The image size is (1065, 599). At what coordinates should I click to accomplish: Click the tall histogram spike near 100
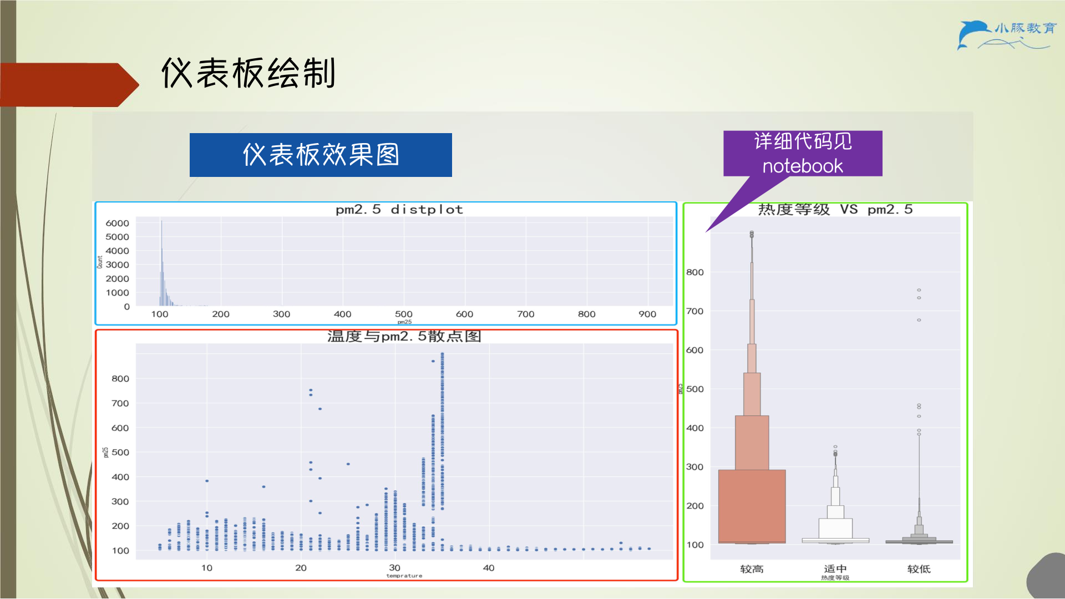point(161,263)
